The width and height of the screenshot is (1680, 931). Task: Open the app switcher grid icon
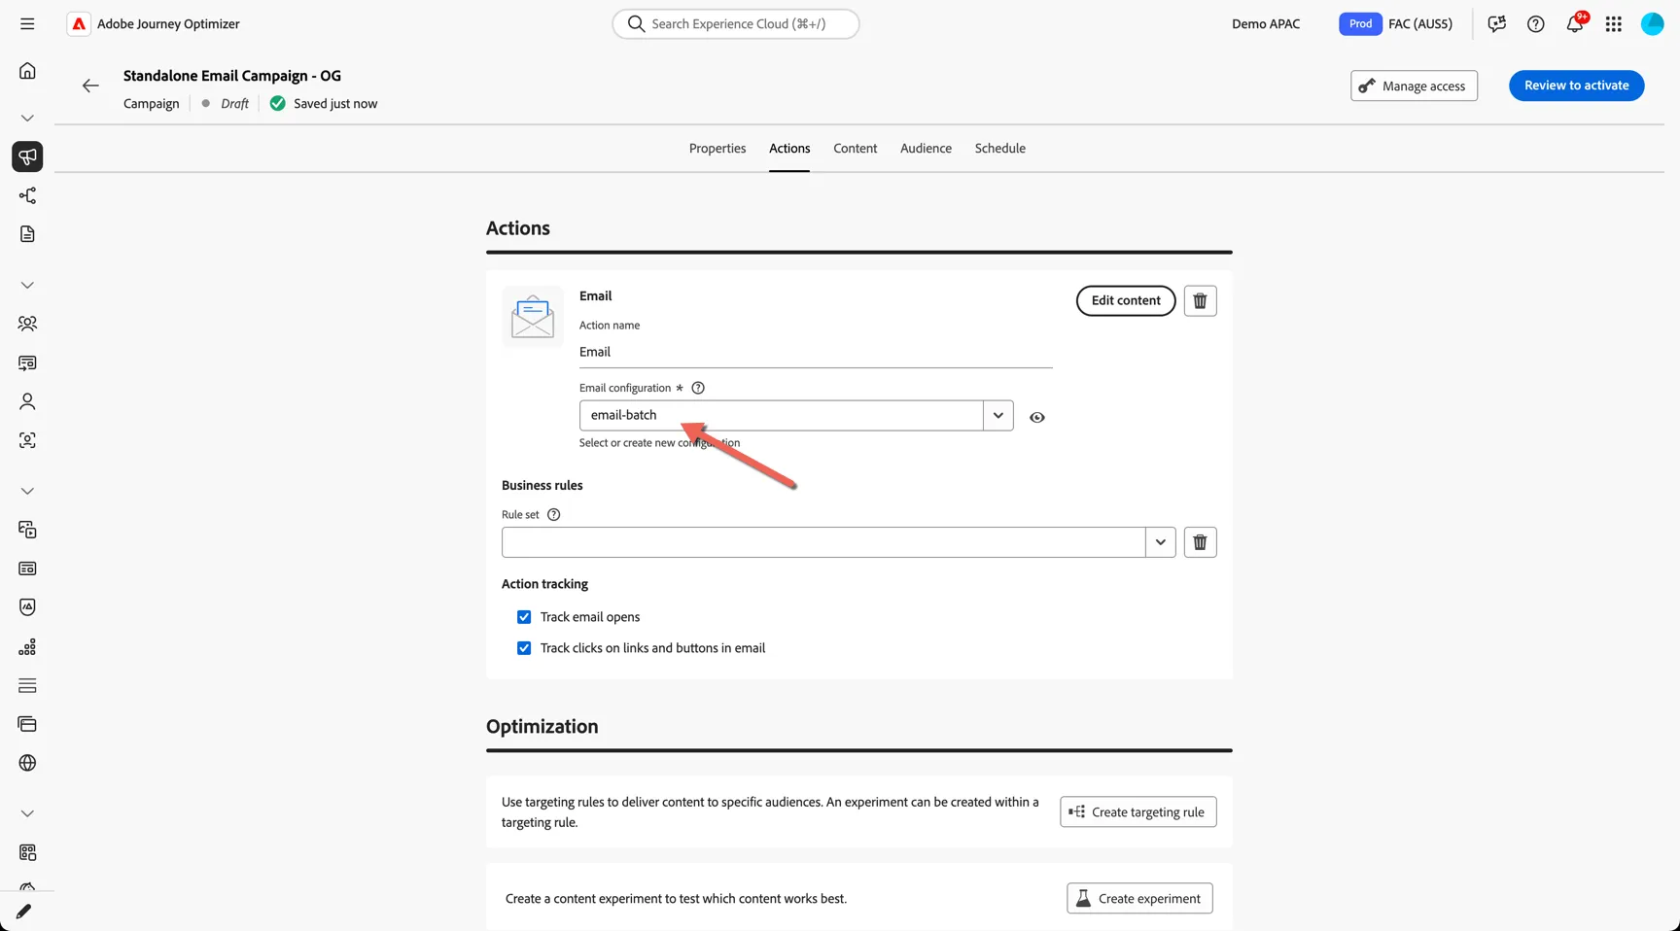pos(1613,24)
